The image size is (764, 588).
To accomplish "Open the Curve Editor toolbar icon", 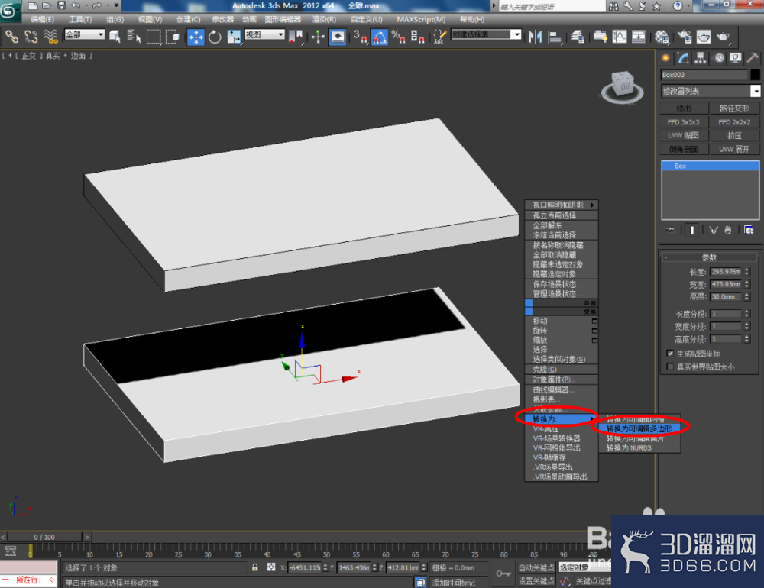I will click(620, 37).
